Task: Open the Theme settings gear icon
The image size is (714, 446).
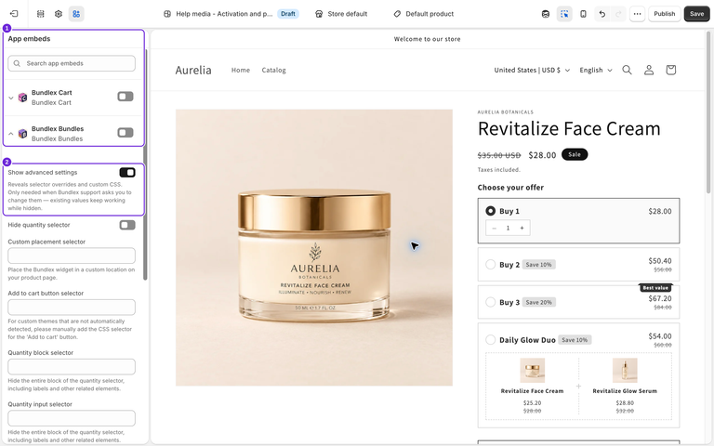Action: [x=59, y=14]
